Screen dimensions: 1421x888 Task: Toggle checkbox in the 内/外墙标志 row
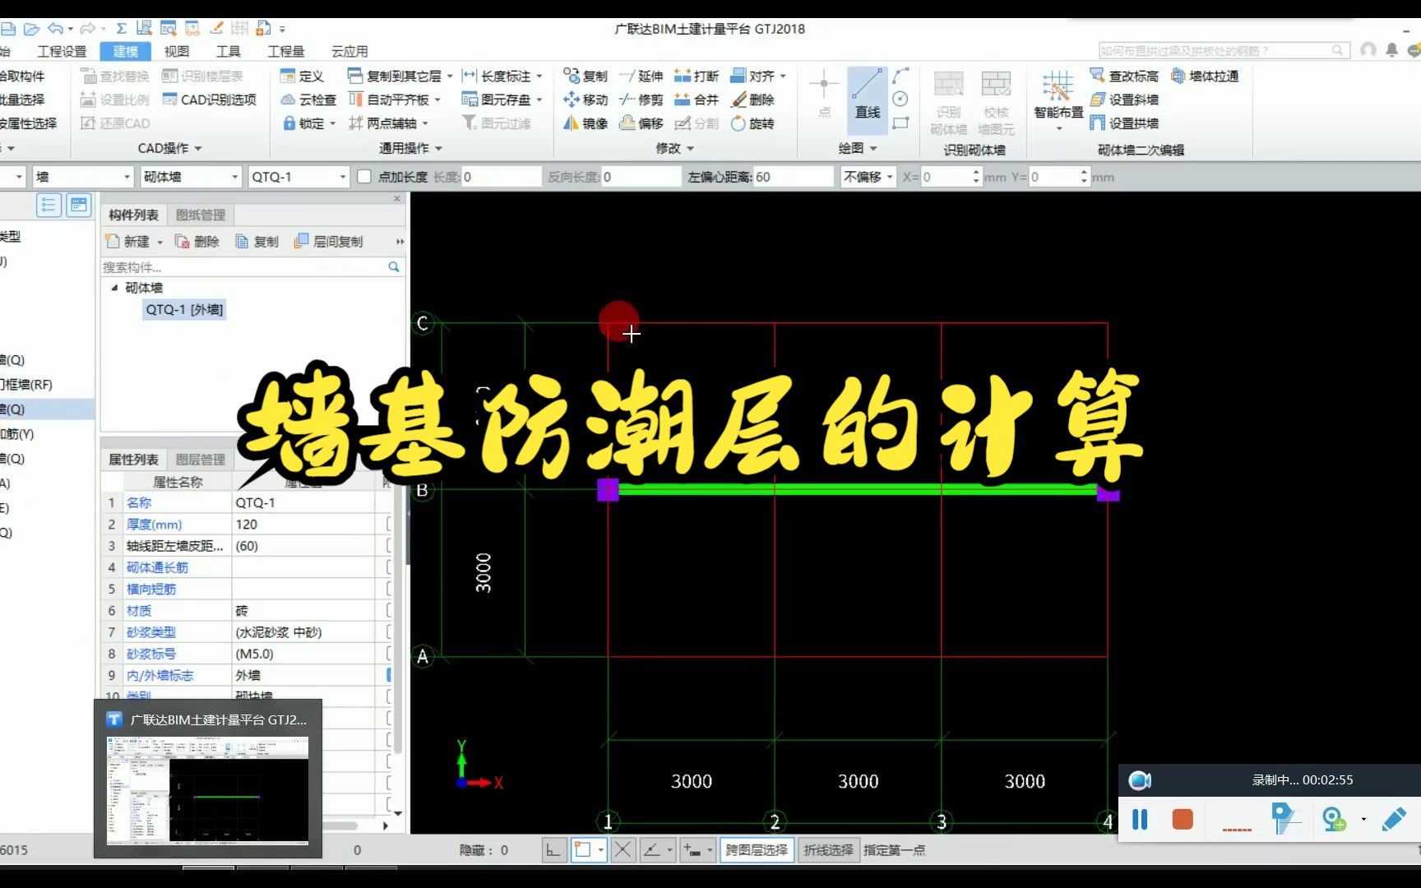389,675
